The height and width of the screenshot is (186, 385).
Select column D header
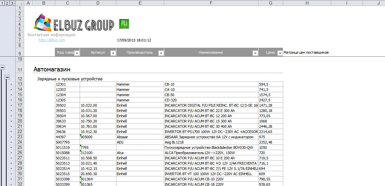[98, 3]
